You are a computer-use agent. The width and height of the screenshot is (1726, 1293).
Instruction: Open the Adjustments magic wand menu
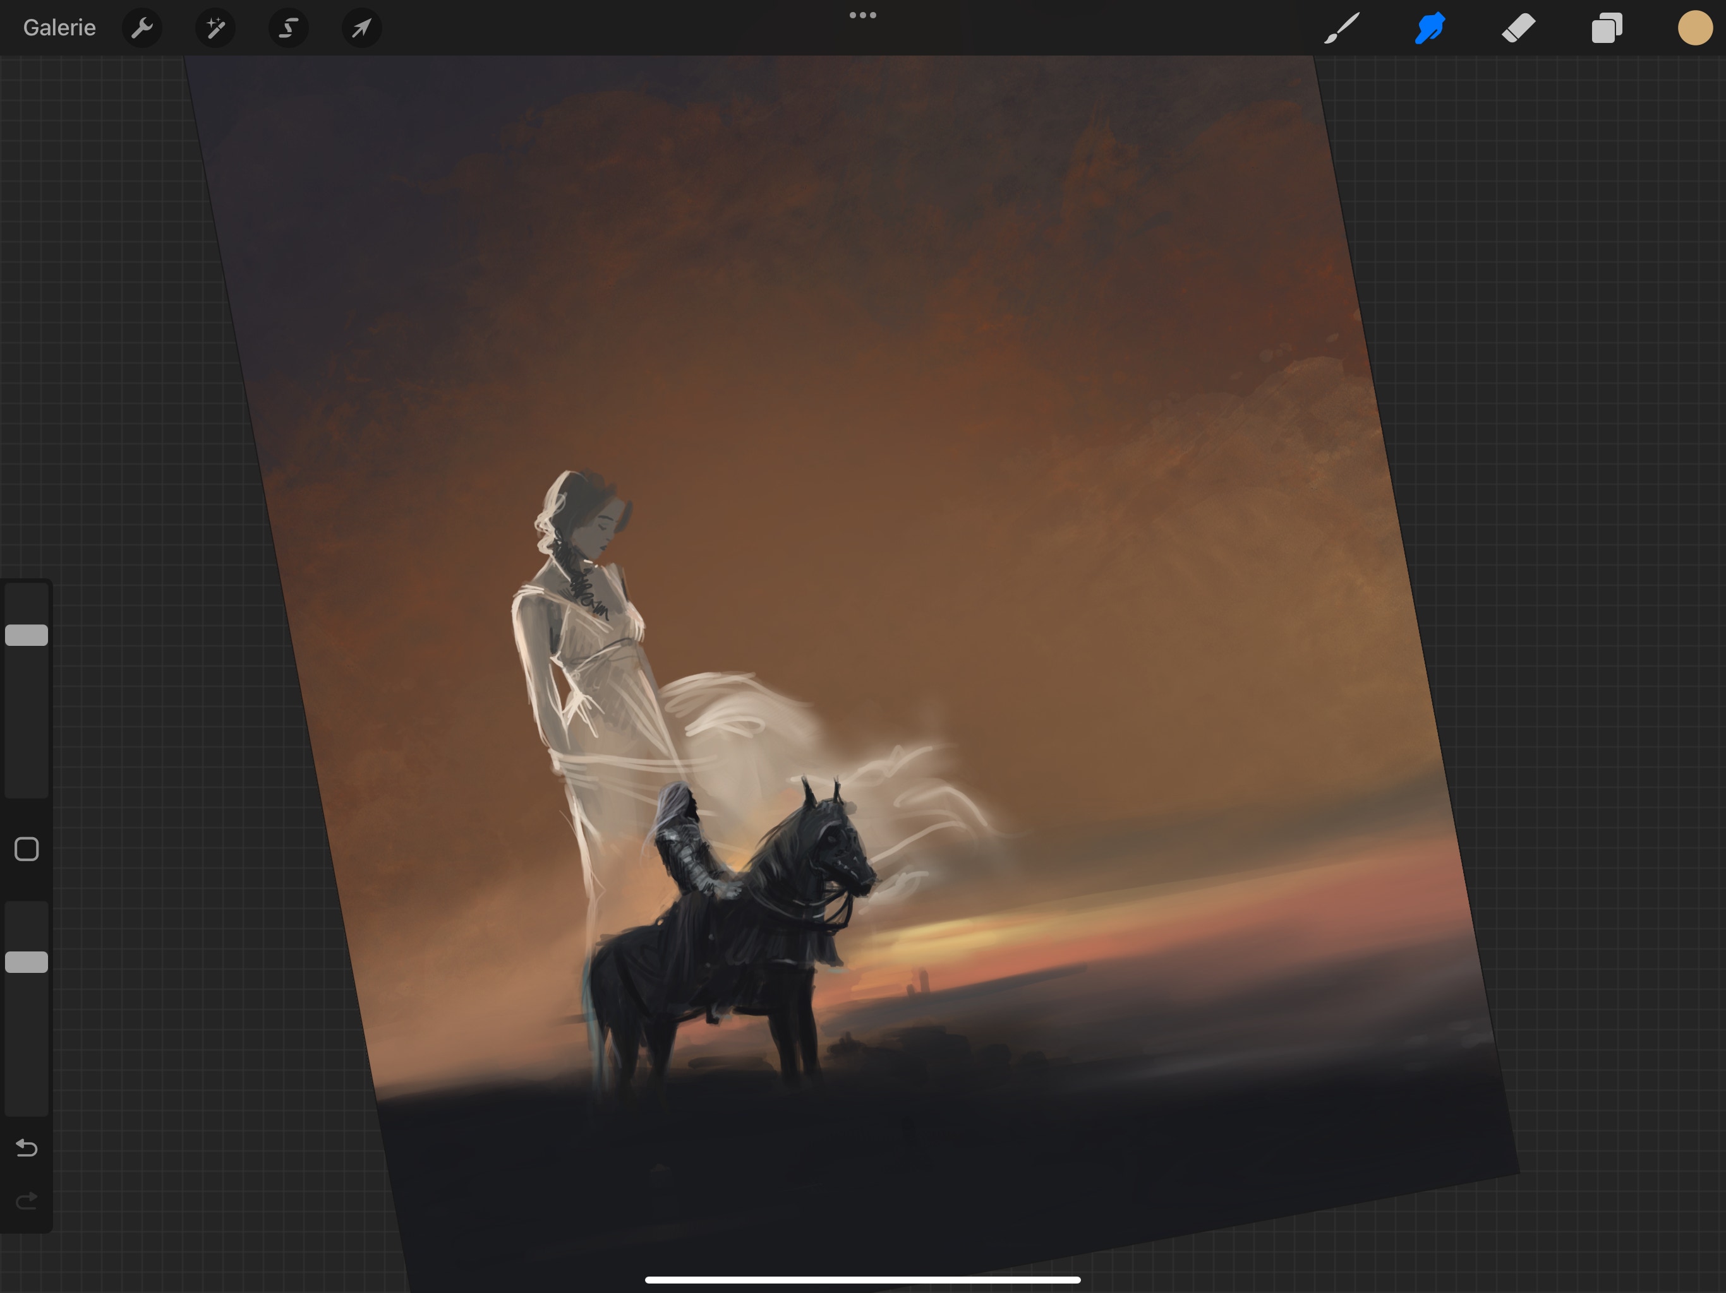(x=215, y=28)
